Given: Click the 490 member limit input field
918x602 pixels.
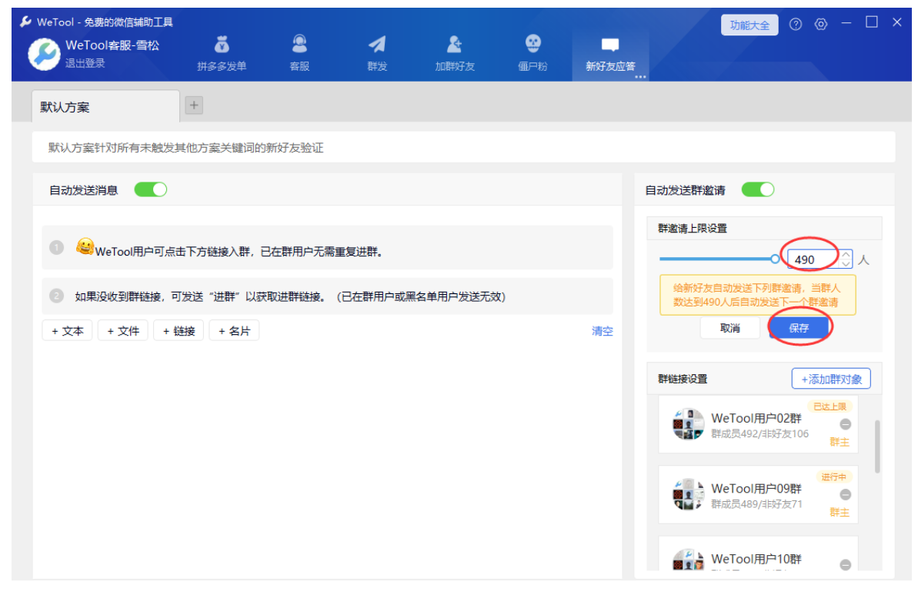Looking at the screenshot, I should tap(813, 259).
